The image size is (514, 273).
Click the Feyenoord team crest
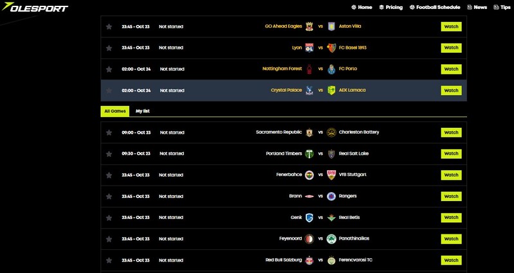(309, 238)
